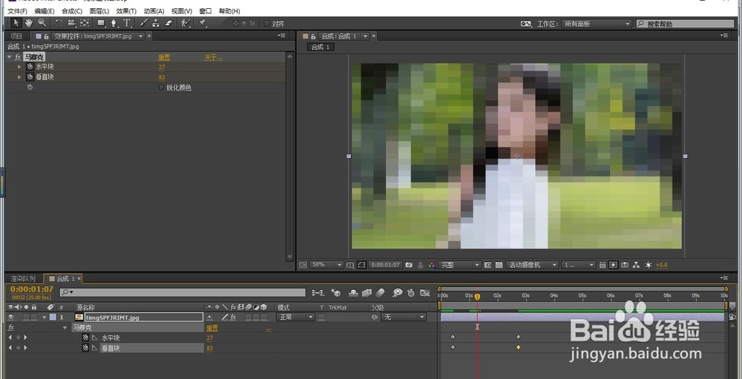Open the 效果(T) menu
This screenshot has width=742, height=379.
[x=126, y=11]
